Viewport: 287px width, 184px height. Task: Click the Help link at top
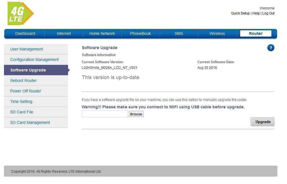[x=256, y=13]
